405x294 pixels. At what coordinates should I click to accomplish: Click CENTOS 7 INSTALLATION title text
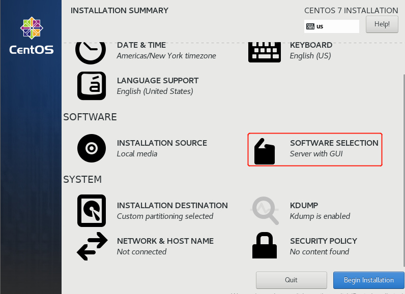(x=351, y=11)
